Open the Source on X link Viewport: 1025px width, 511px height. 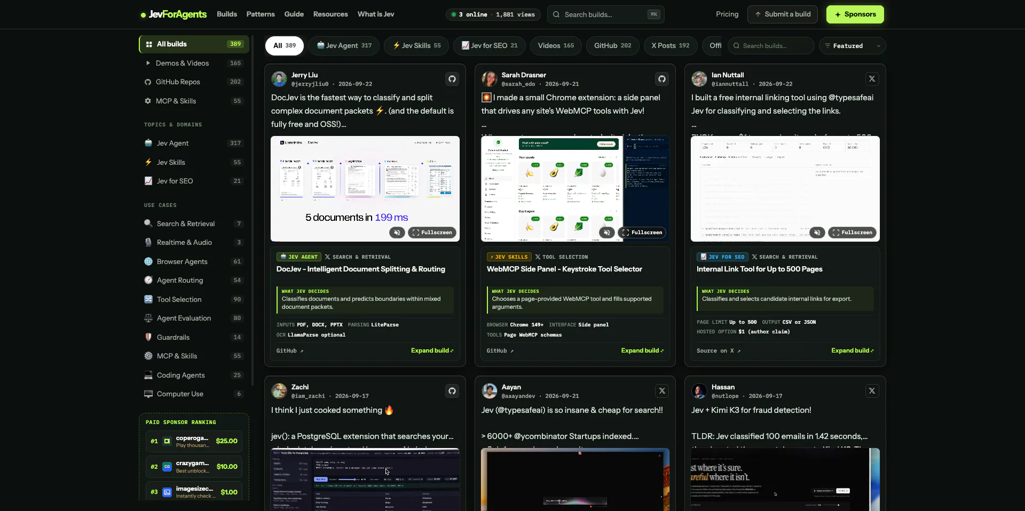point(719,351)
